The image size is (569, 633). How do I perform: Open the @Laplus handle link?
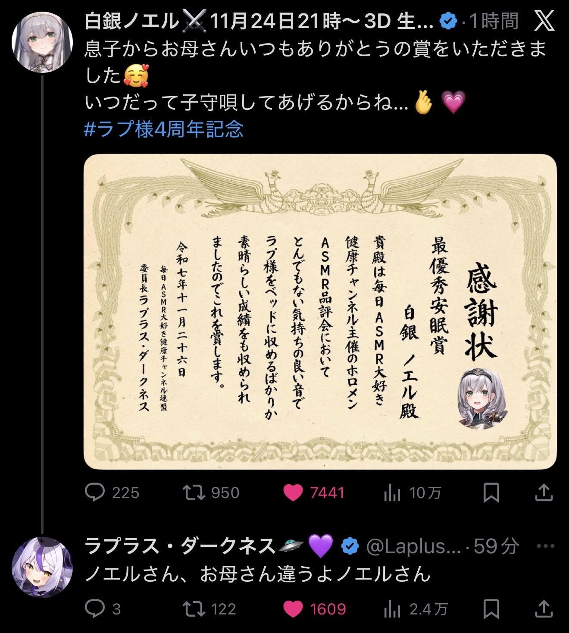click(x=414, y=547)
